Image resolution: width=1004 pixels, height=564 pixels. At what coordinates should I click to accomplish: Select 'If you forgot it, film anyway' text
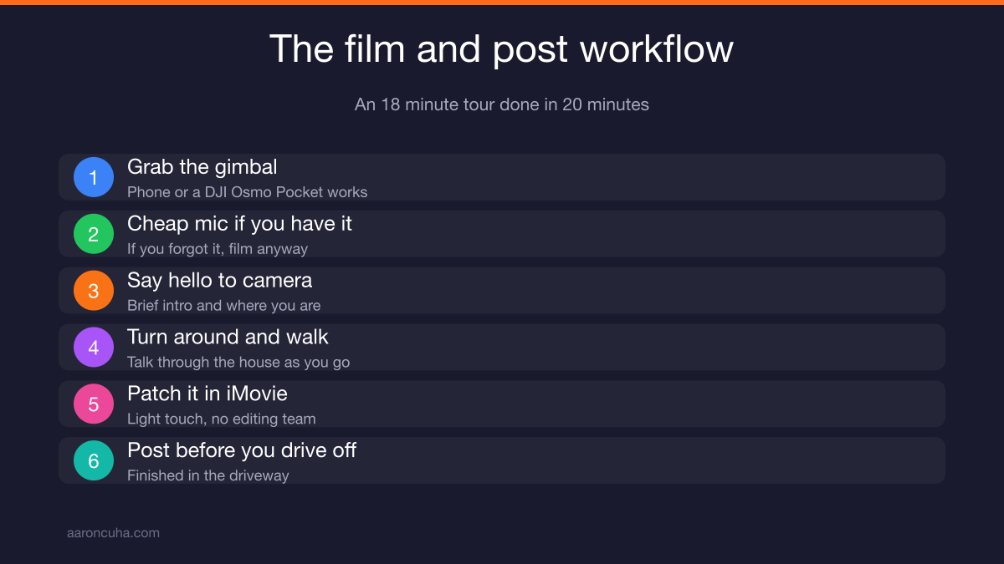(218, 249)
